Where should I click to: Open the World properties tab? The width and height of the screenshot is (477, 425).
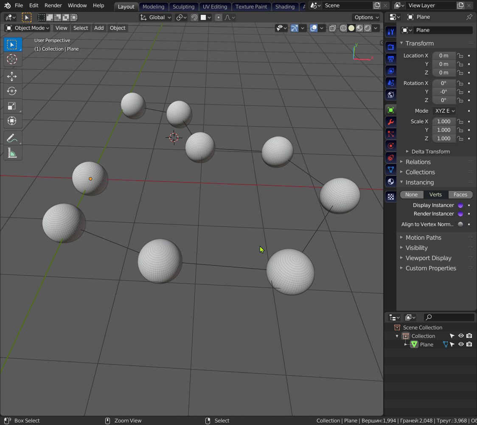[391, 95]
